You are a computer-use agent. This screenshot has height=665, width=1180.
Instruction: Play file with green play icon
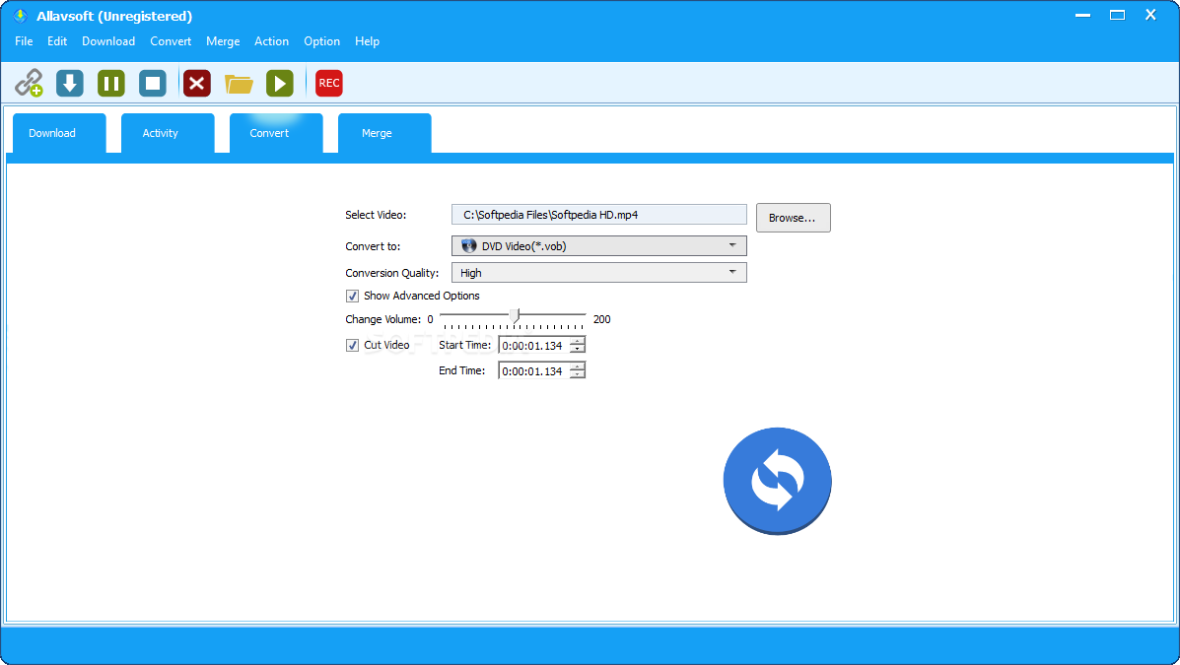(280, 83)
